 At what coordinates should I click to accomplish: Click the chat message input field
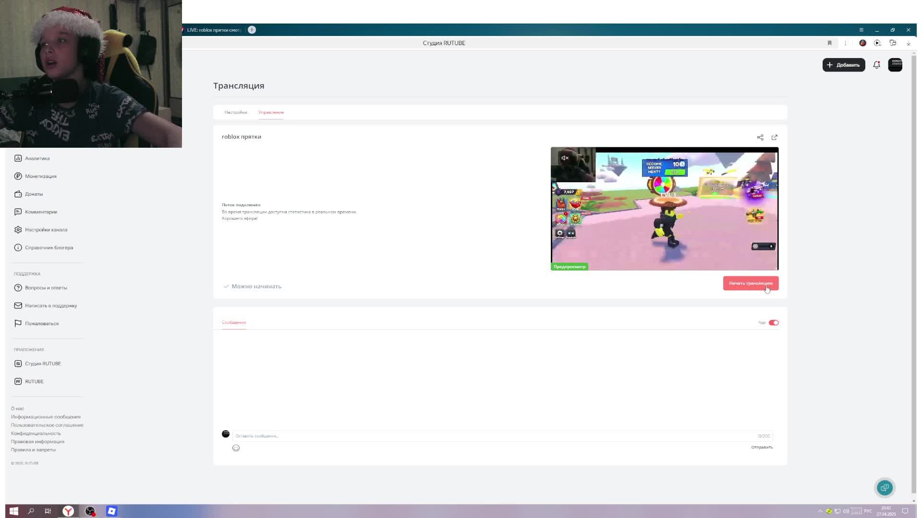click(x=495, y=436)
